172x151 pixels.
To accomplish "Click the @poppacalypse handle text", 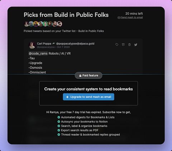I will (x=46, y=47).
